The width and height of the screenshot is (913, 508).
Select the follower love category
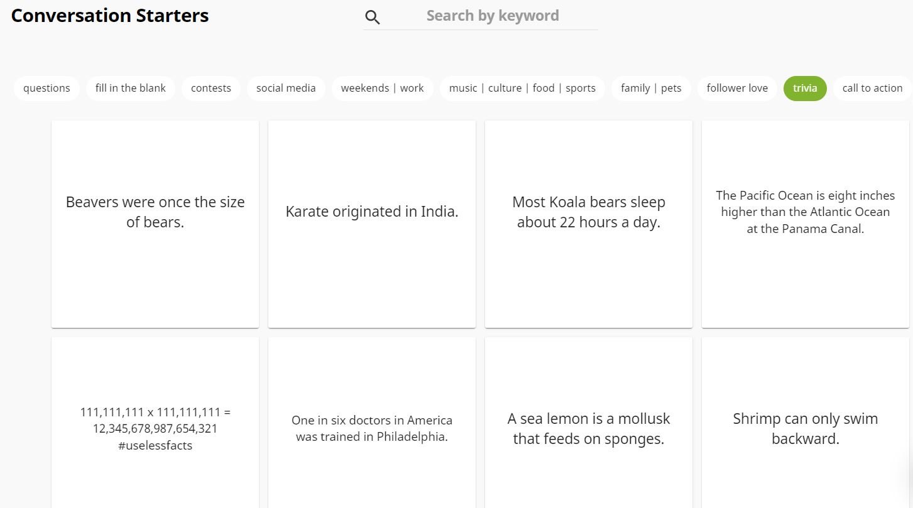coord(737,88)
